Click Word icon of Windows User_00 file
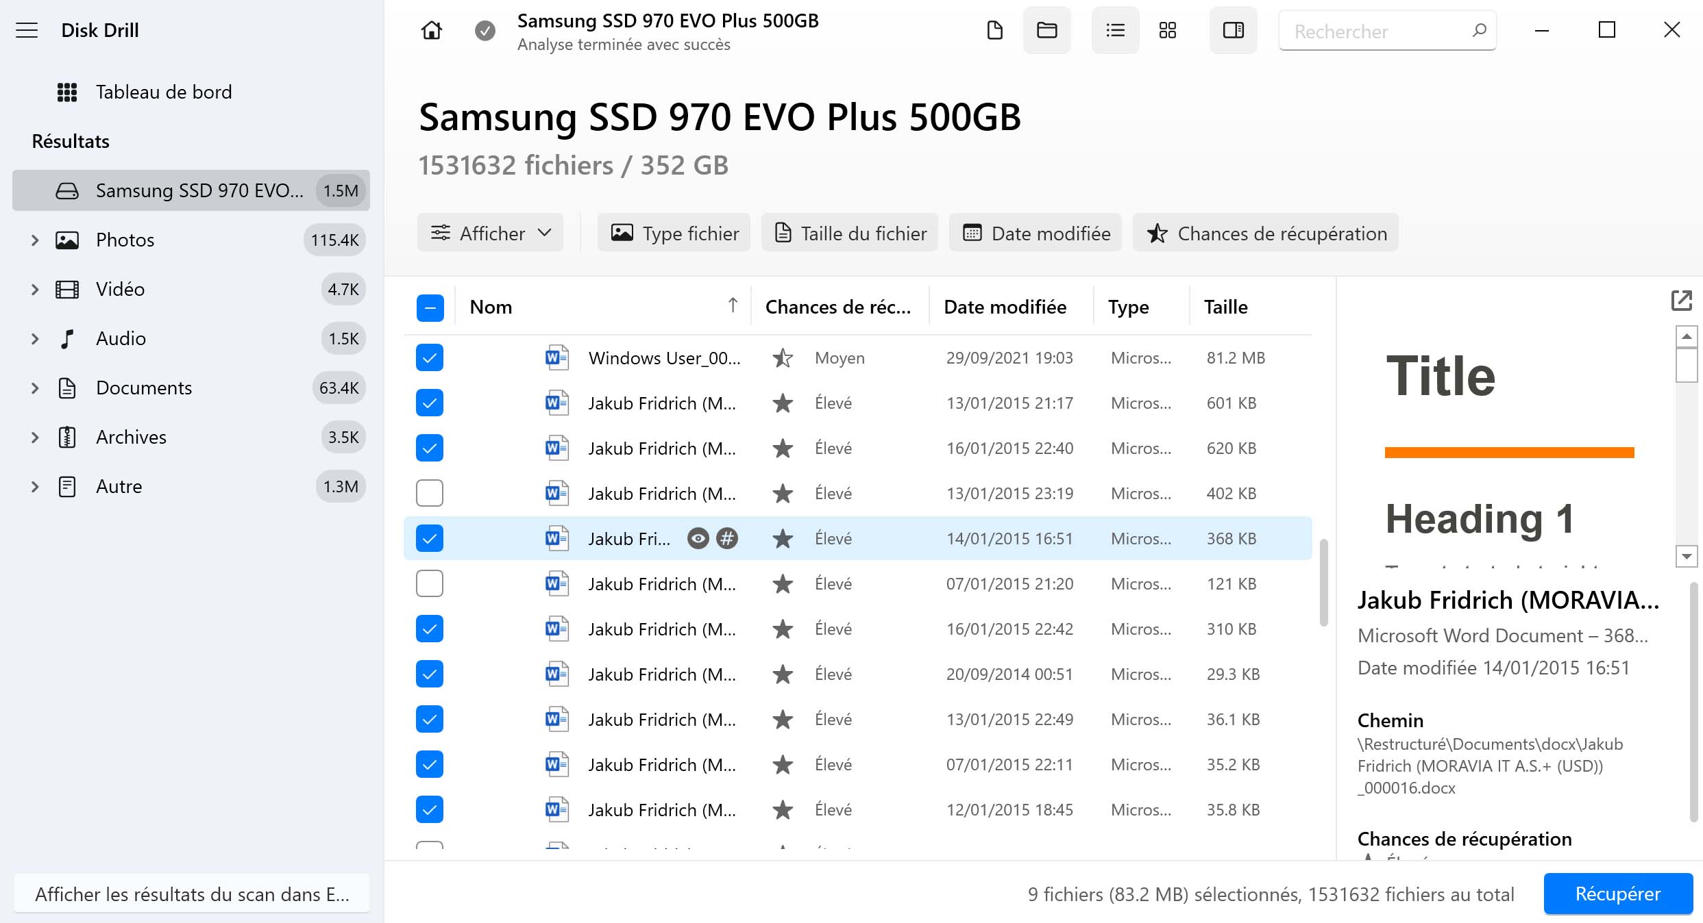This screenshot has height=923, width=1703. pyautogui.click(x=556, y=358)
